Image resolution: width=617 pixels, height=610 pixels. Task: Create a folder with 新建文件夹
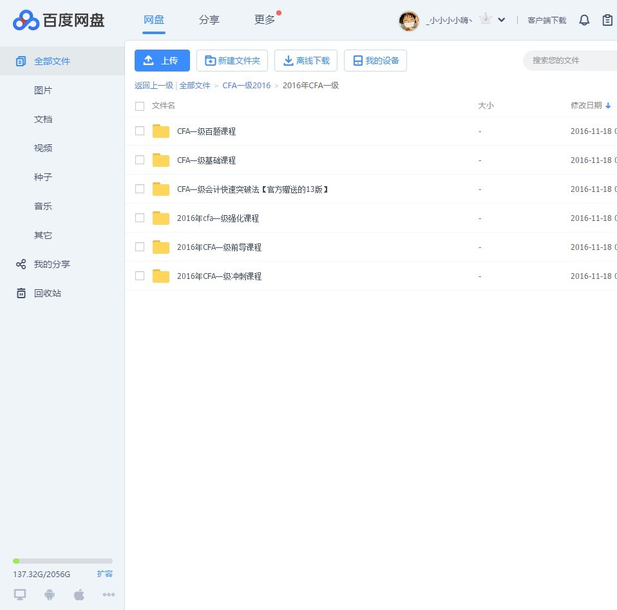coord(232,61)
